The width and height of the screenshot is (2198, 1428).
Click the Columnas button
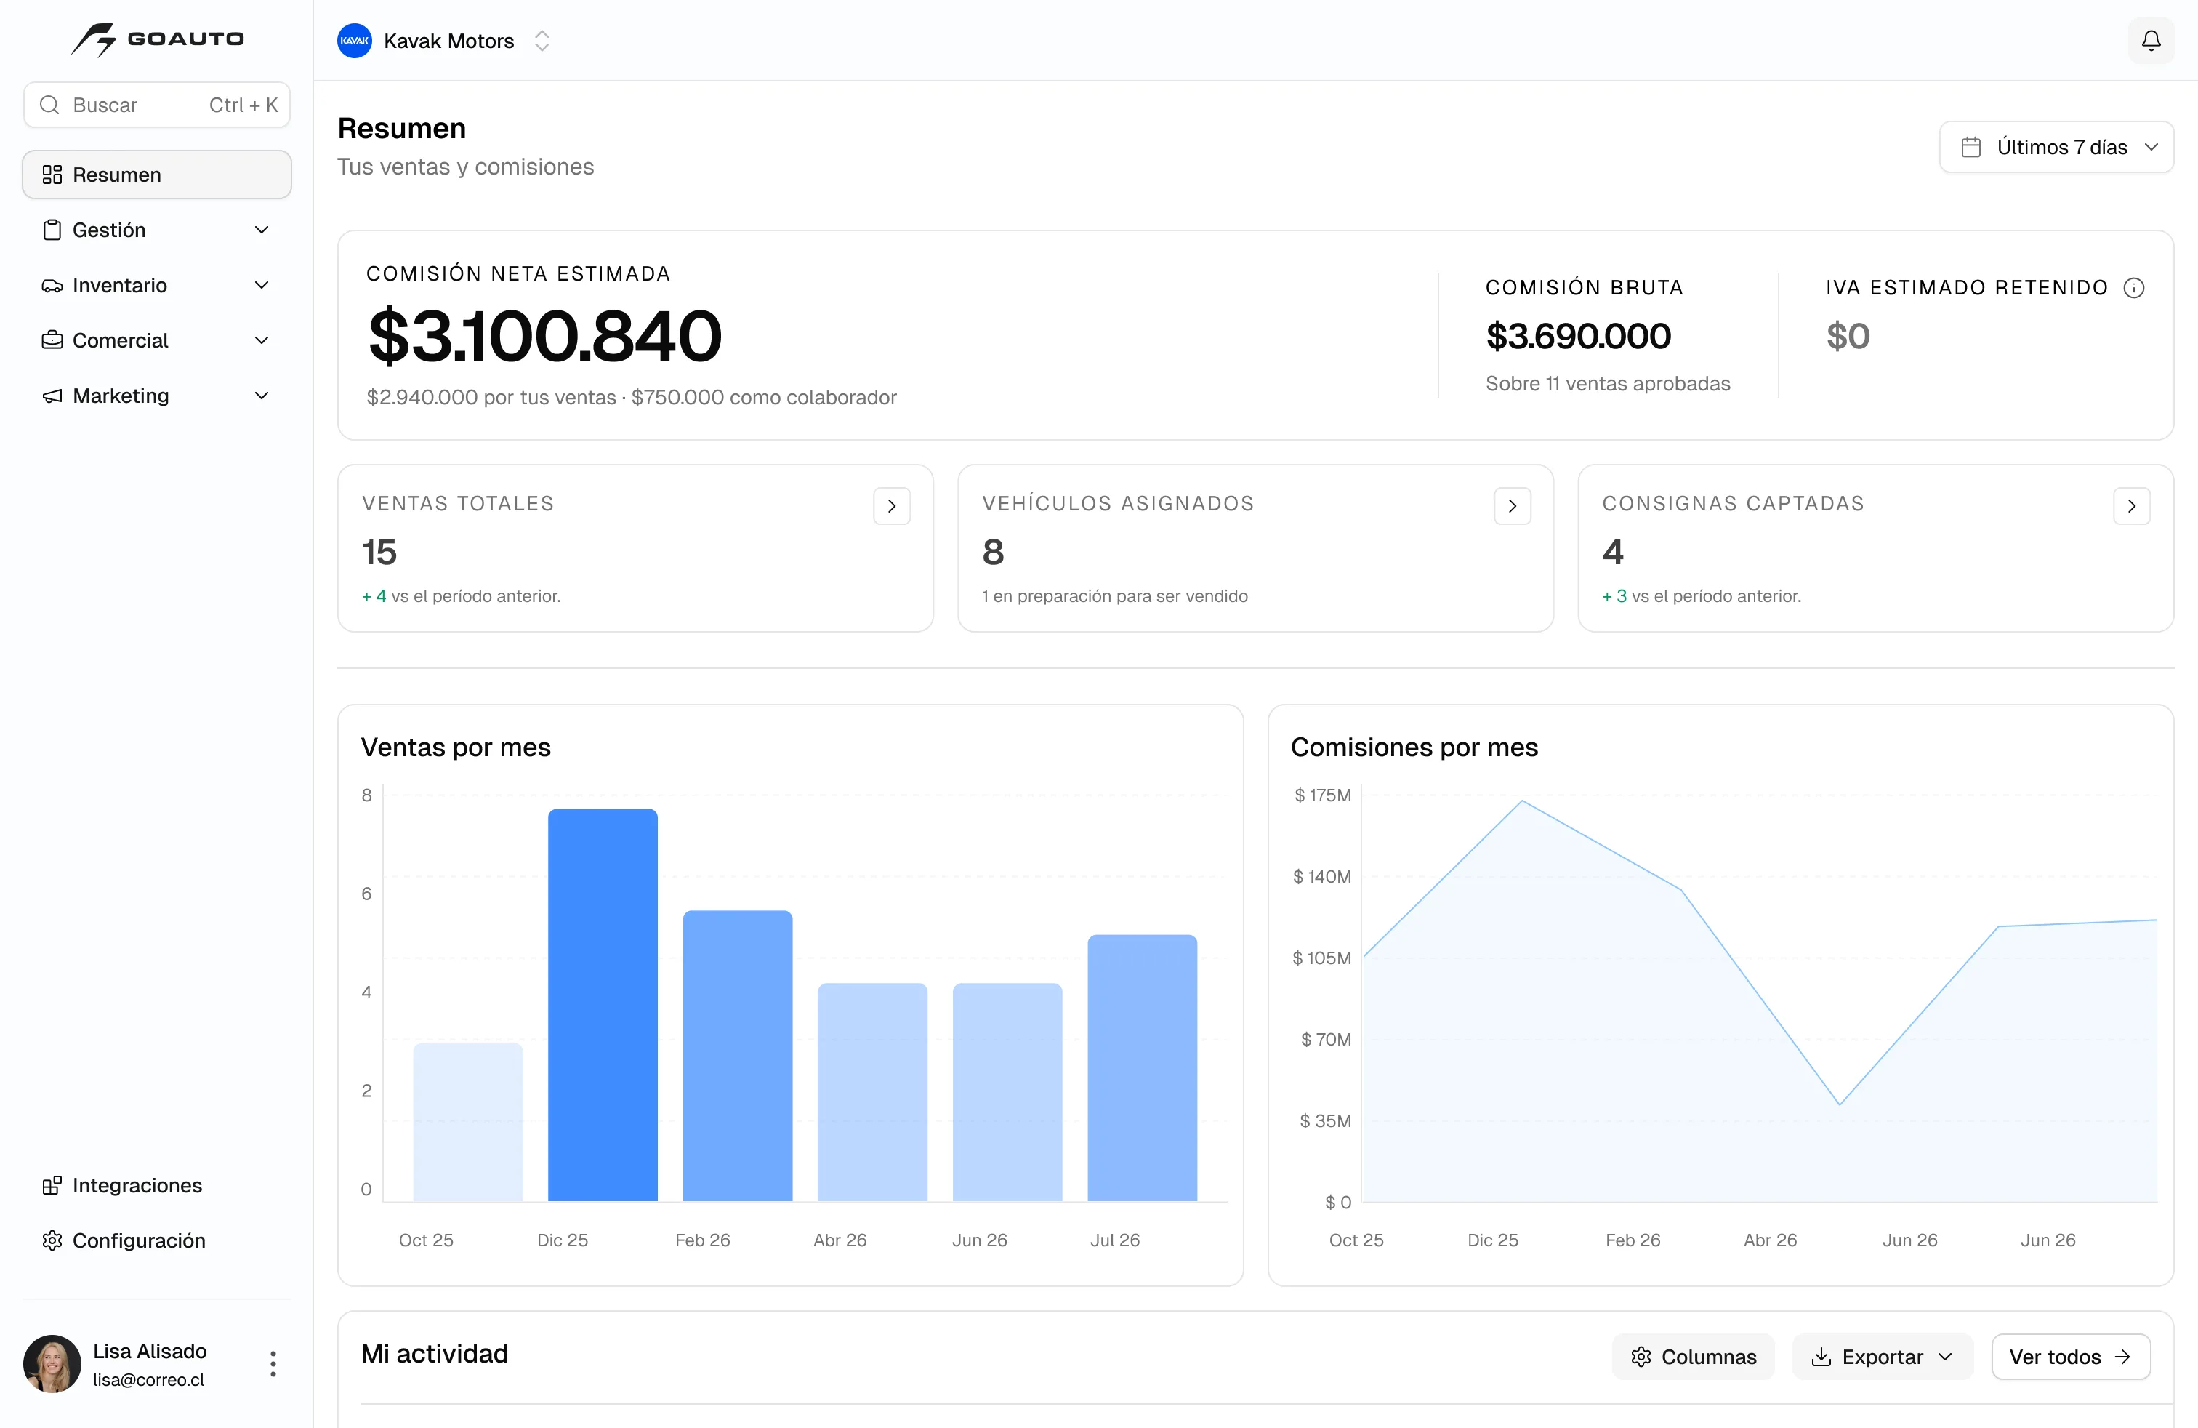click(1693, 1357)
